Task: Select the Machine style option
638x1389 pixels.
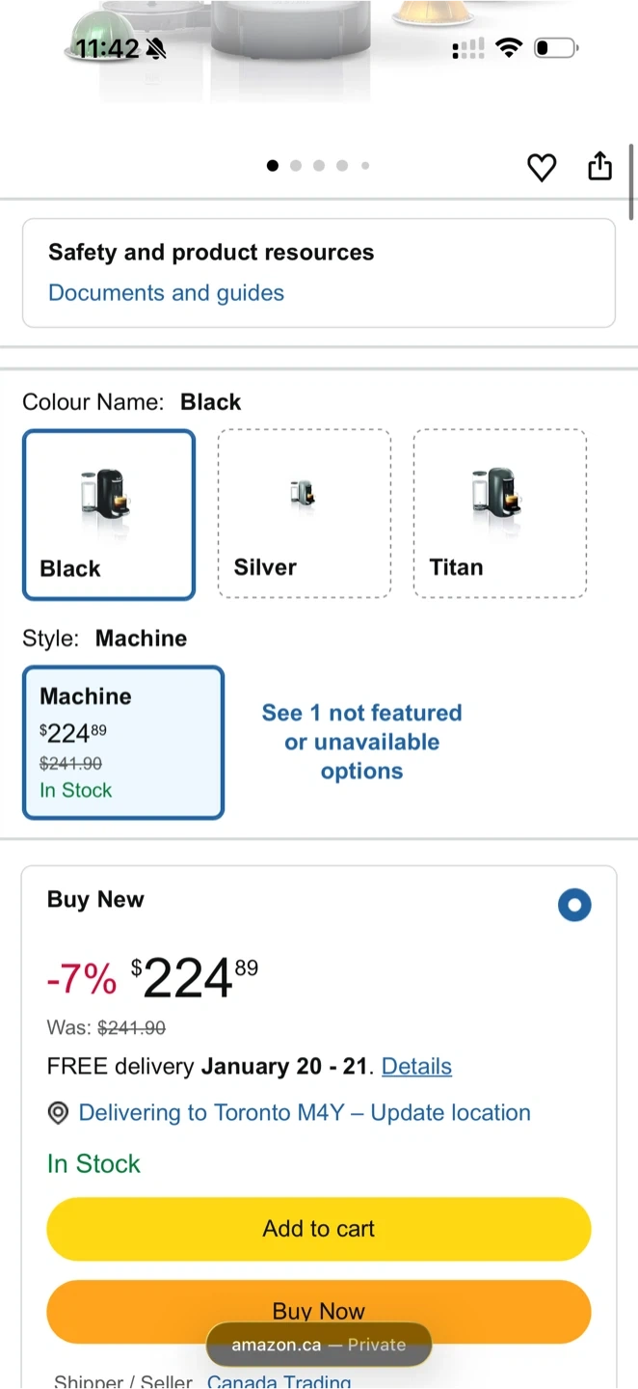Action: click(123, 742)
